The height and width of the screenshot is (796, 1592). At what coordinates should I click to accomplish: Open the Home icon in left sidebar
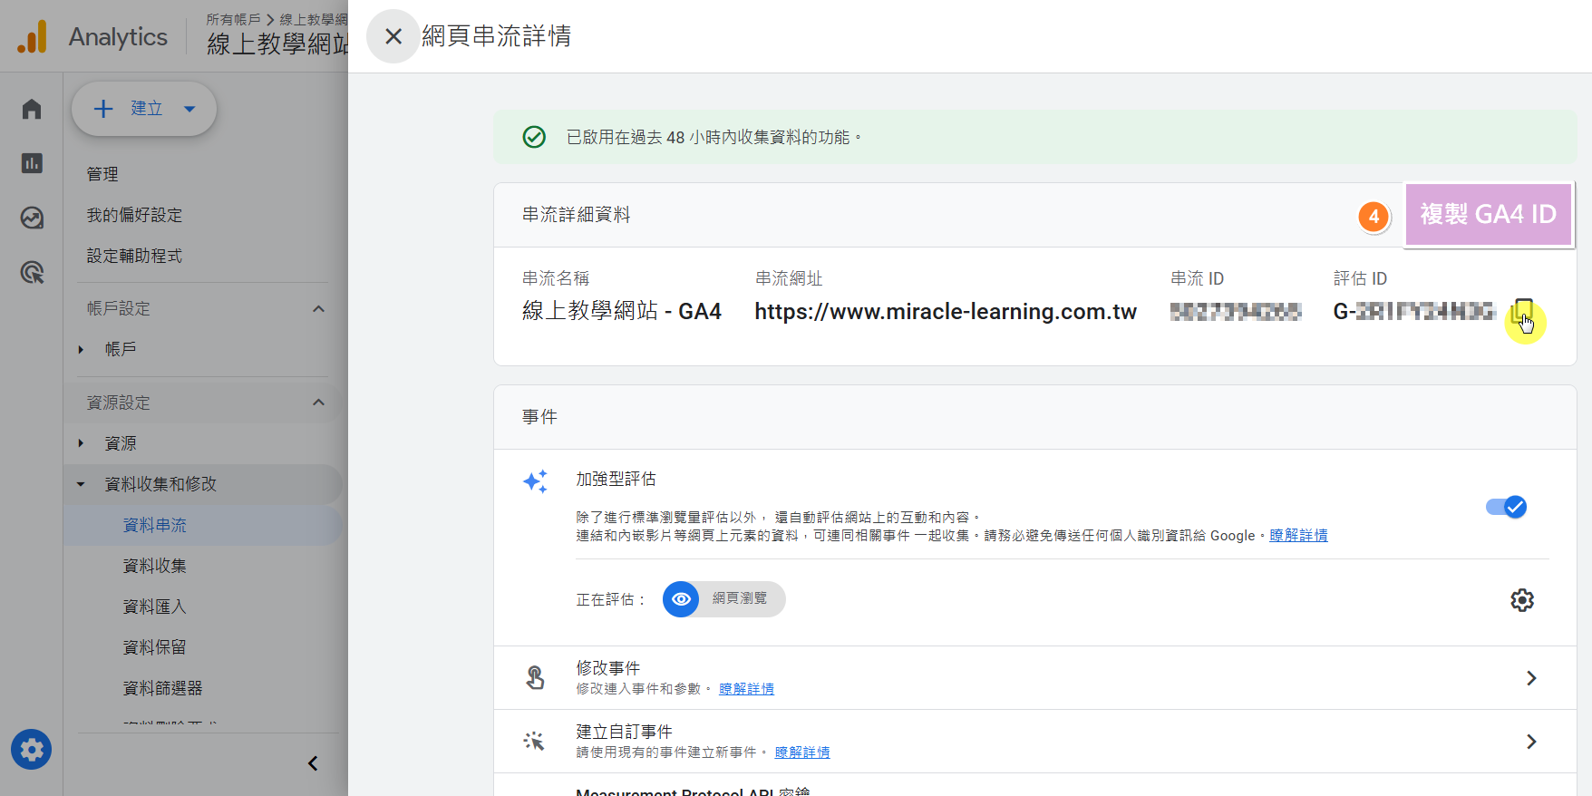[x=32, y=110]
